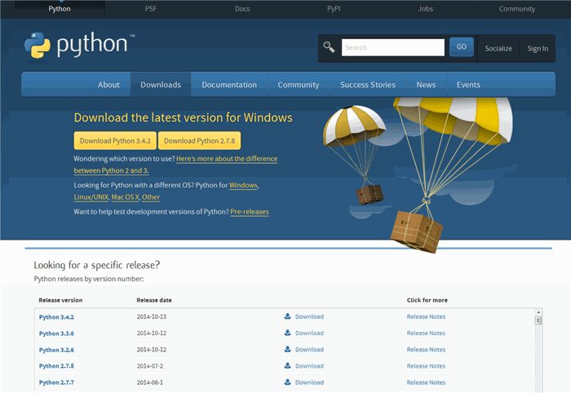Viewport: 571px width, 393px height.
Task: Click Download text link for Python 3.4.2
Action: tap(309, 316)
